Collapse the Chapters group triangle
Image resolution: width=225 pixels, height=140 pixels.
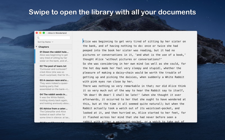[x=37, y=47]
